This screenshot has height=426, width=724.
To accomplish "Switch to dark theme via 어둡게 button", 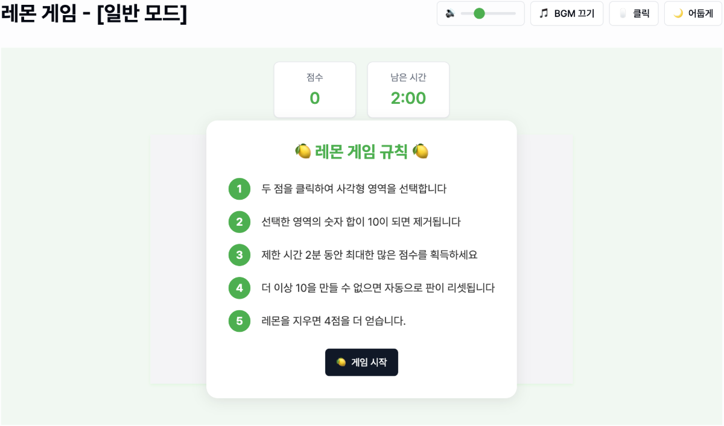I will [693, 13].
